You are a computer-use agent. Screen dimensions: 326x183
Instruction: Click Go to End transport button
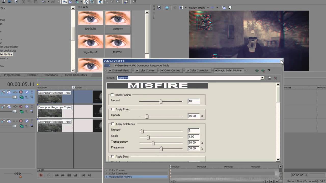click(89, 175)
